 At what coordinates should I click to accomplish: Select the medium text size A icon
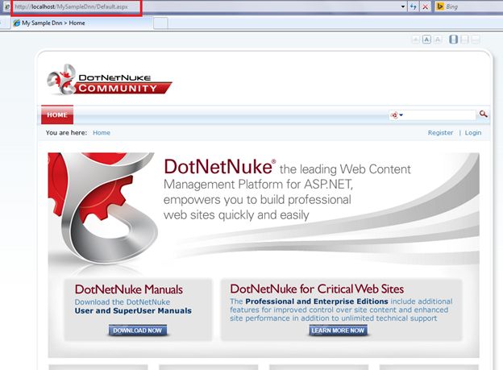coord(426,39)
